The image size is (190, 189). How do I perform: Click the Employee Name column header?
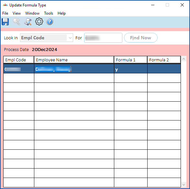(x=74, y=60)
